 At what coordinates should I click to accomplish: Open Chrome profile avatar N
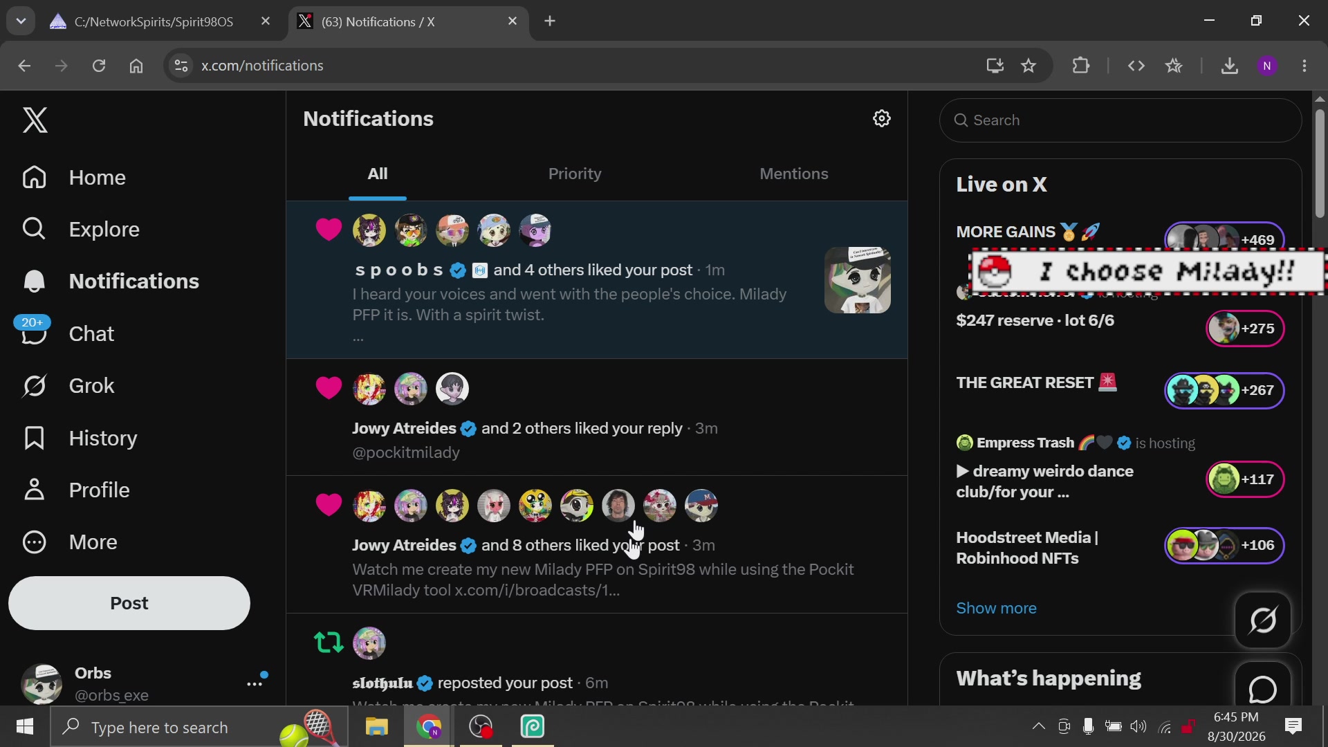(1267, 66)
